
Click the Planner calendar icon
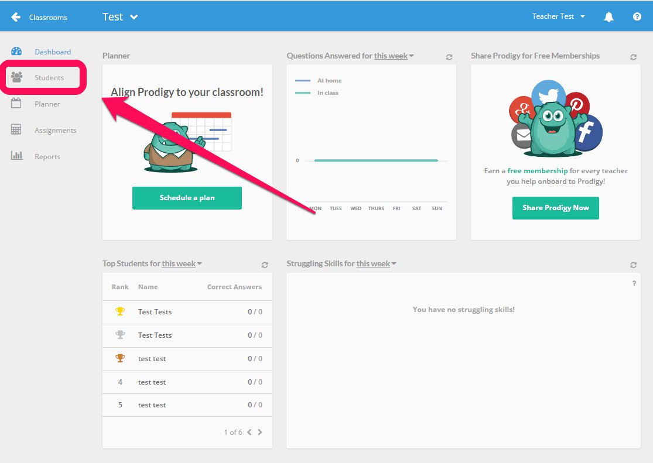click(x=16, y=103)
